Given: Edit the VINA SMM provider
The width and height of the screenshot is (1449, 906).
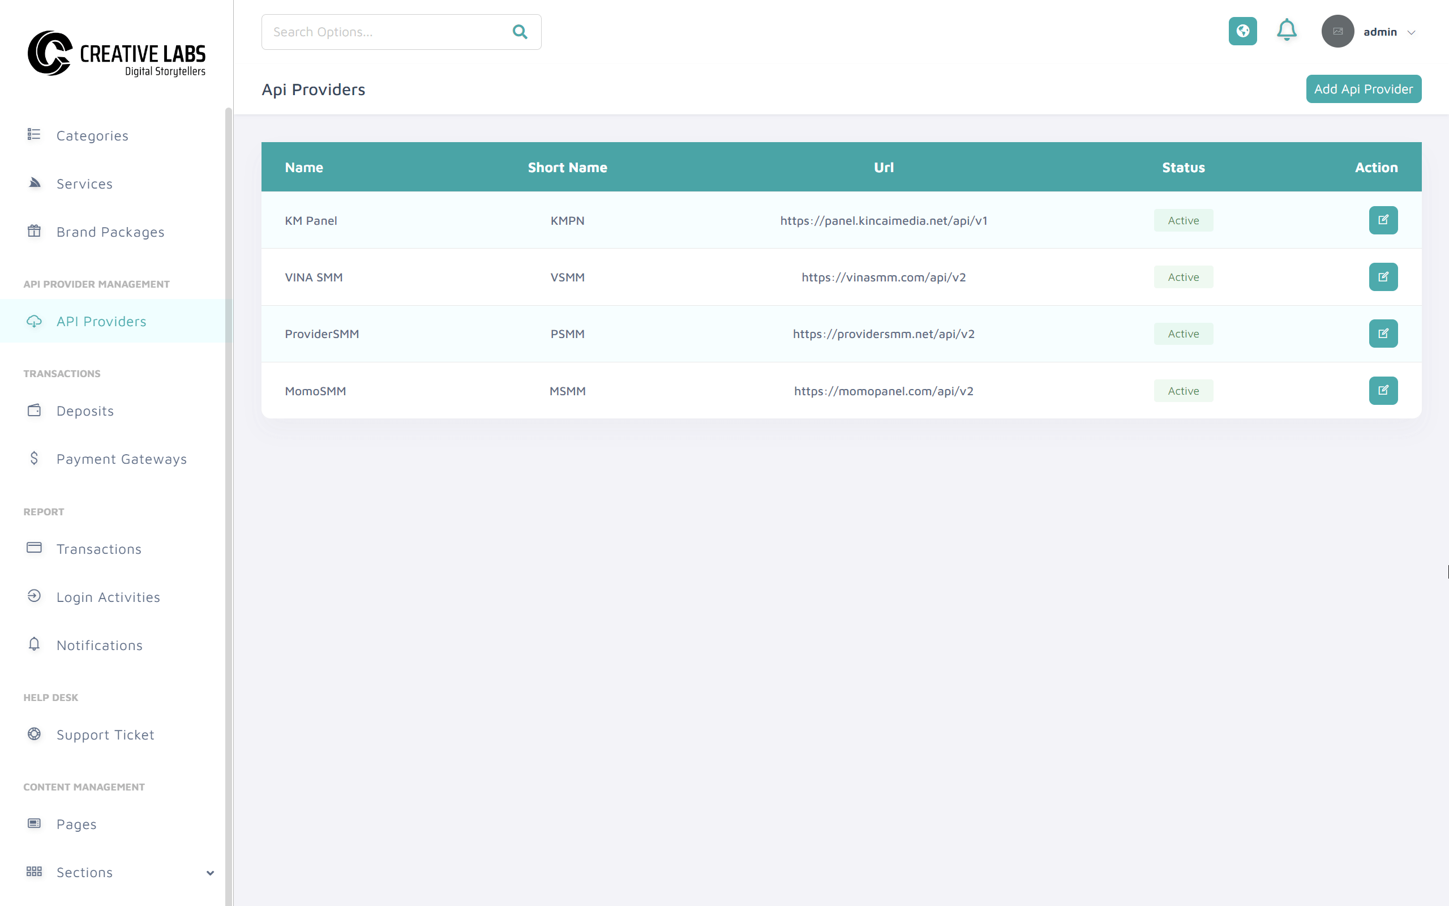Looking at the screenshot, I should pos(1383,277).
